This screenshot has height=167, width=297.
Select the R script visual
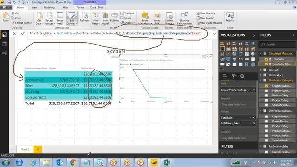pos(246,64)
